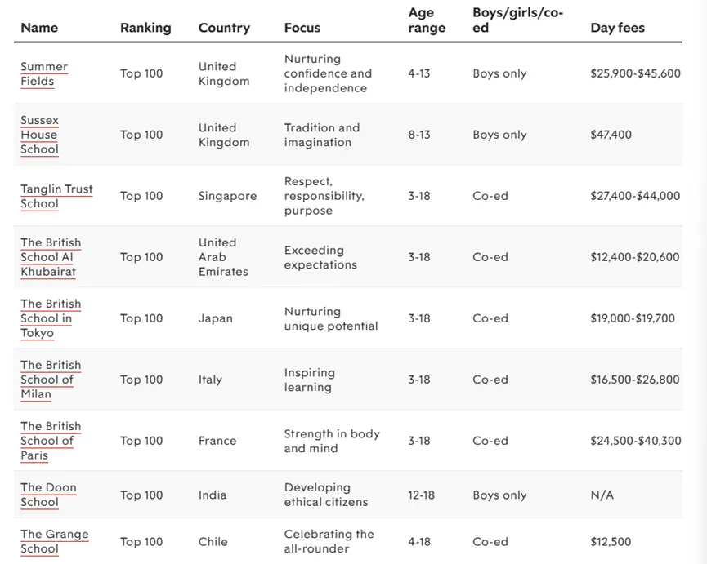This screenshot has width=707, height=564.
Task: Open The British School in Tokyo link
Action: [x=51, y=318]
